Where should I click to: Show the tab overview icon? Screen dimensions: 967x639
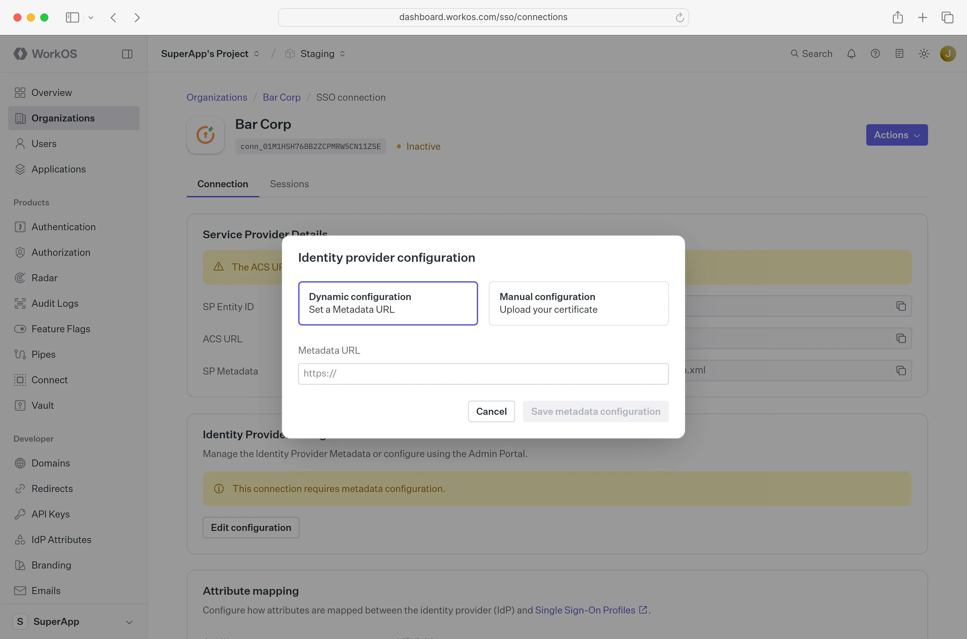point(948,17)
